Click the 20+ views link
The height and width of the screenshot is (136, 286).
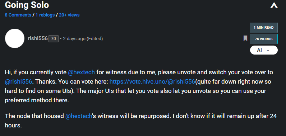pos(69,15)
